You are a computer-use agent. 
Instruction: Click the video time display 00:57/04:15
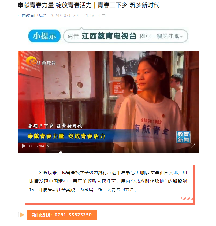click(39, 146)
